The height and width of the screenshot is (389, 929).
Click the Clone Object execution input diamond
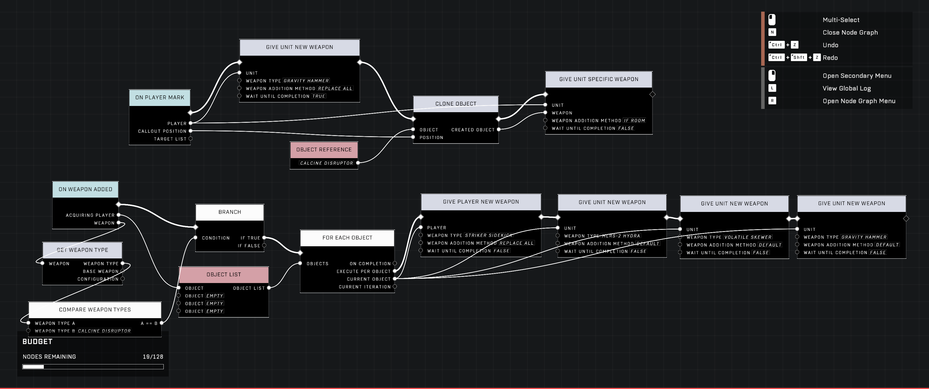click(x=413, y=119)
